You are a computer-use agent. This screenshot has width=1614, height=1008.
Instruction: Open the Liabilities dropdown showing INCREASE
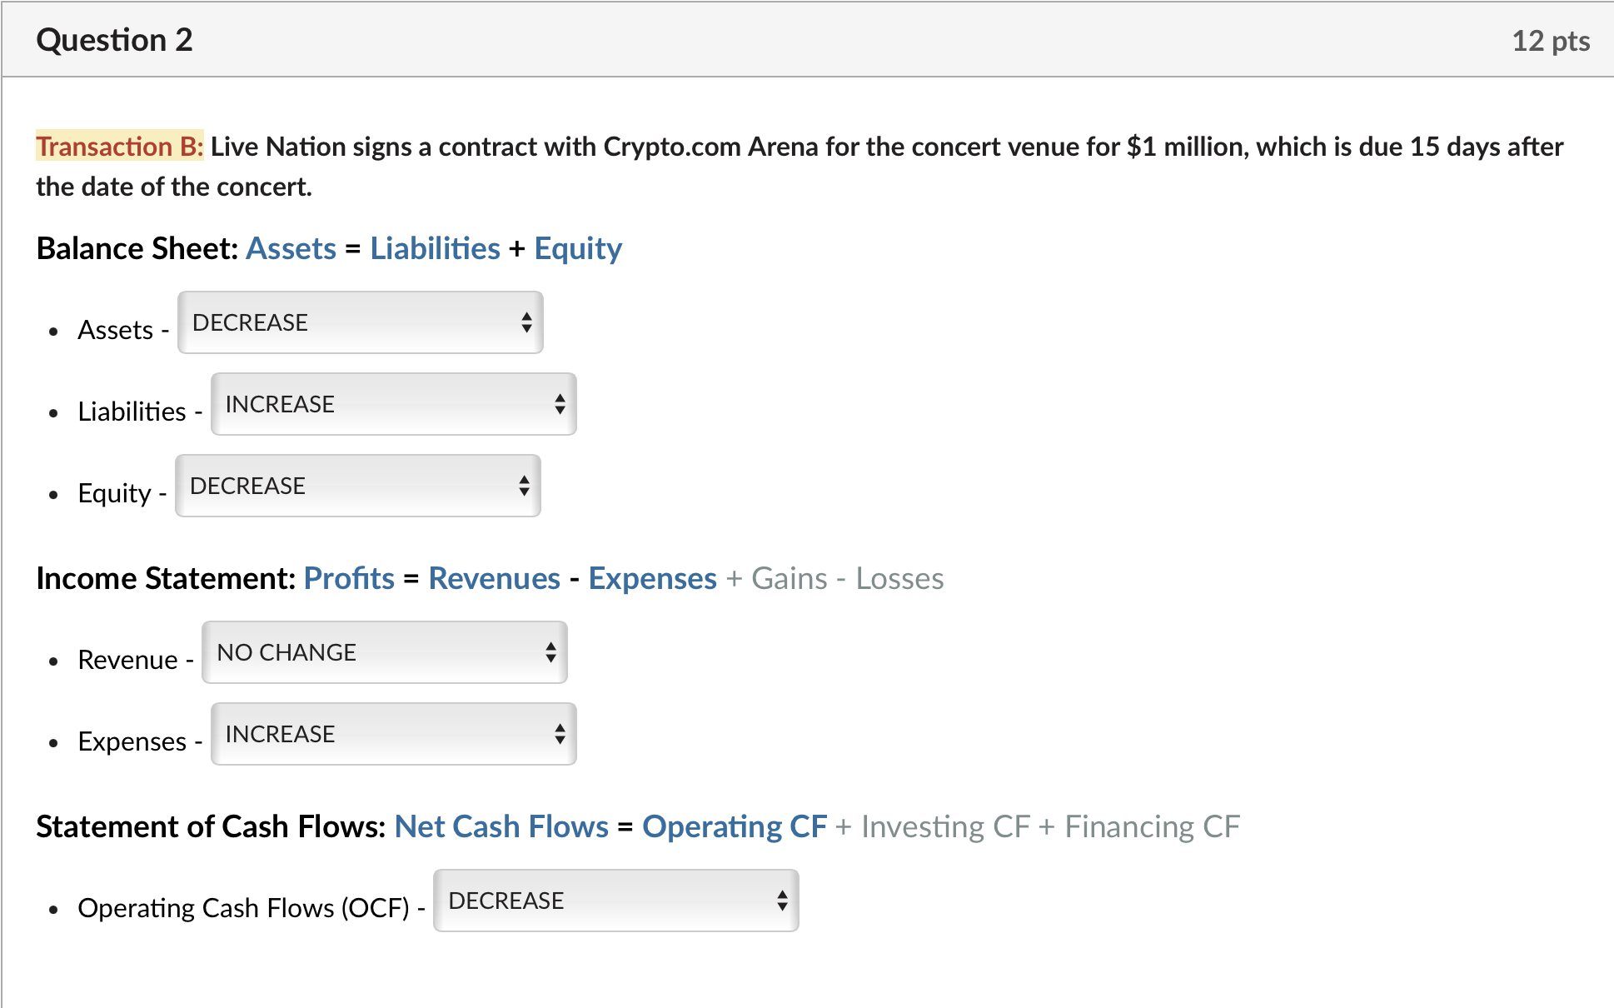click(x=391, y=404)
